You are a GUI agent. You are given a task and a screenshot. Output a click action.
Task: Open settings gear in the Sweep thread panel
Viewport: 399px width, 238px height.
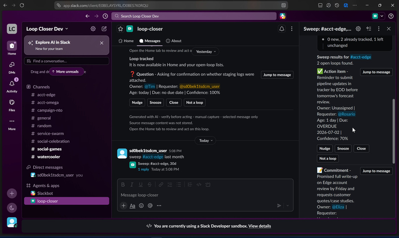[358, 29]
